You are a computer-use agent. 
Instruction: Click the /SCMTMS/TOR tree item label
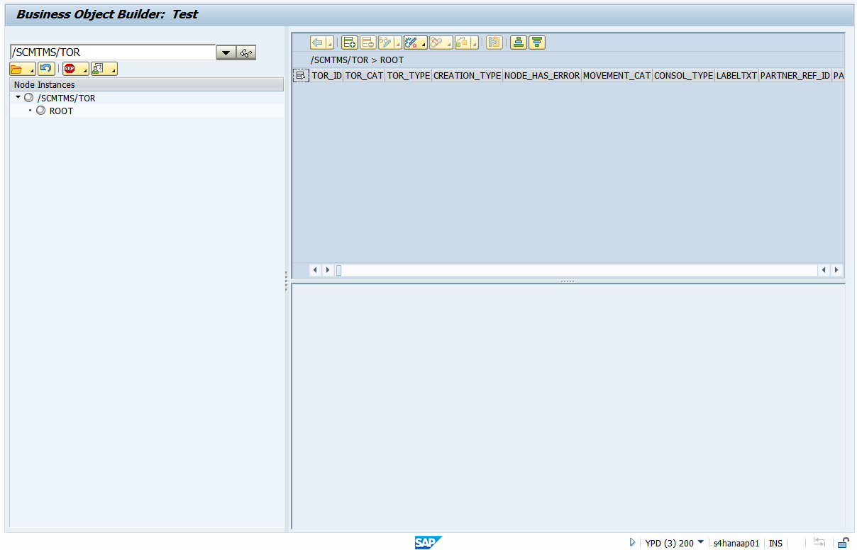coord(66,99)
